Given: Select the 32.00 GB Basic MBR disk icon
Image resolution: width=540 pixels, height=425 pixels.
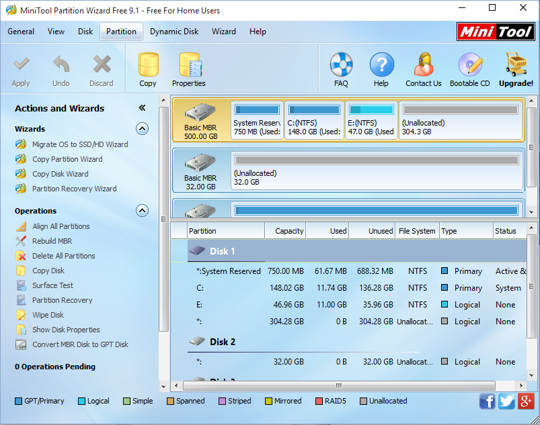Looking at the screenshot, I should point(200,162).
